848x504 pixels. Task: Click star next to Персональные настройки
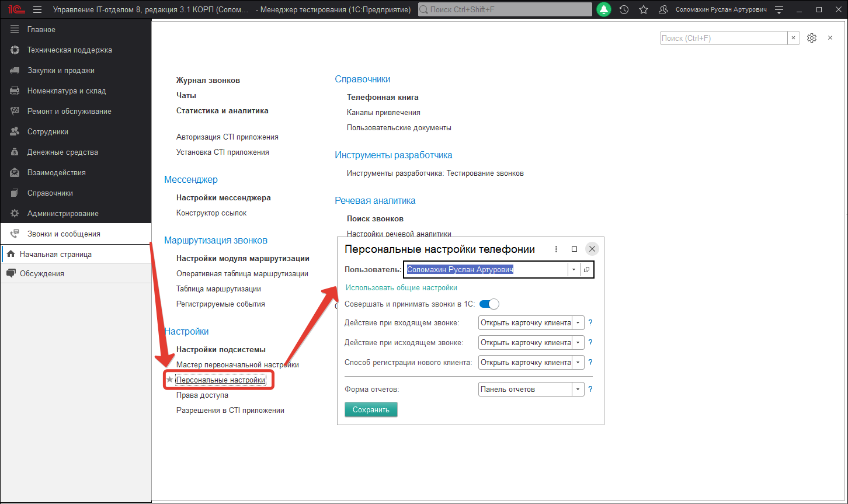tap(169, 380)
